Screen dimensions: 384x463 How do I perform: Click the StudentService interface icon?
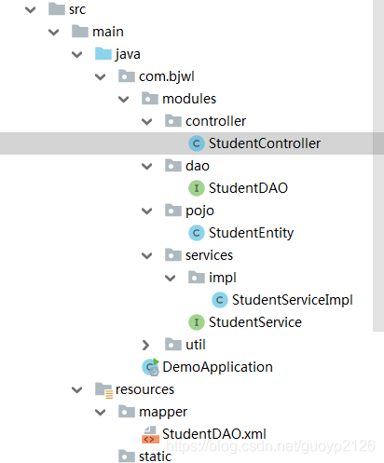tap(197, 322)
